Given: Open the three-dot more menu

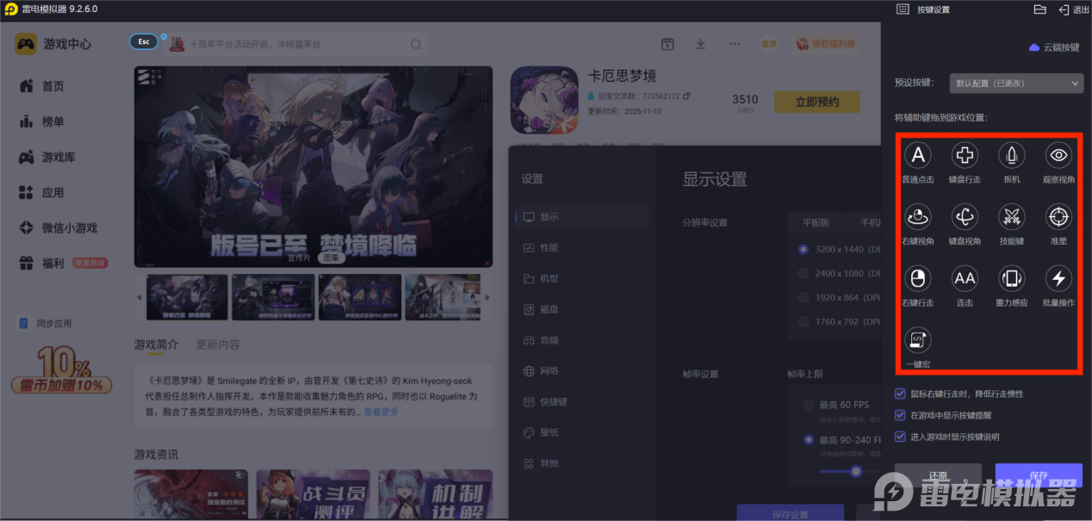Looking at the screenshot, I should pos(735,44).
